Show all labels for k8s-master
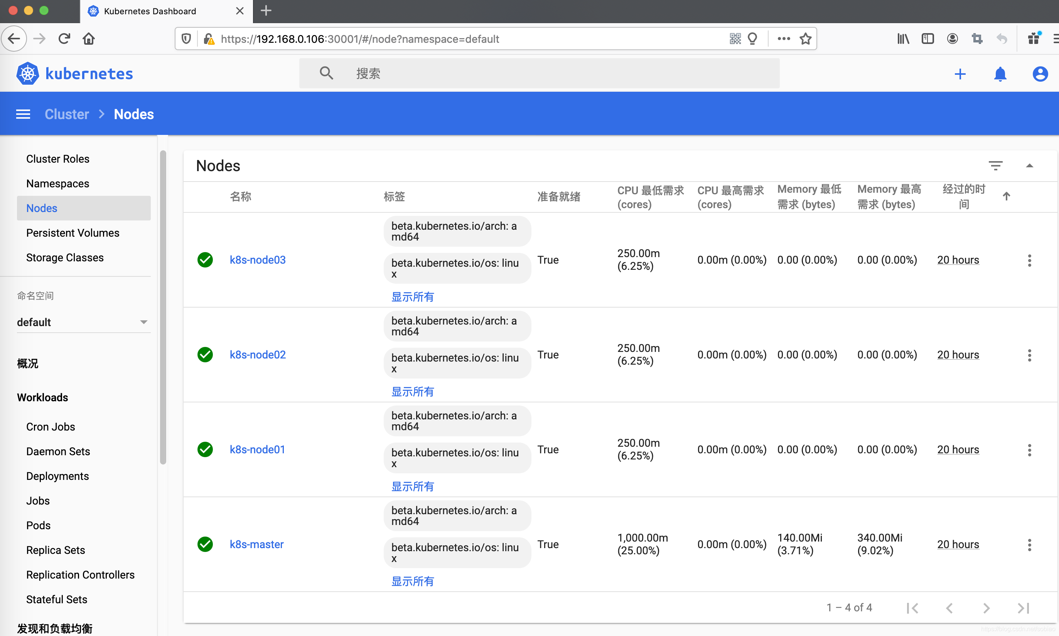 [x=412, y=581]
